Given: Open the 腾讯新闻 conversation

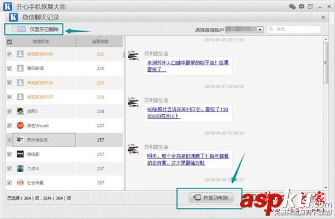Looking at the screenshot, I should point(35,69).
